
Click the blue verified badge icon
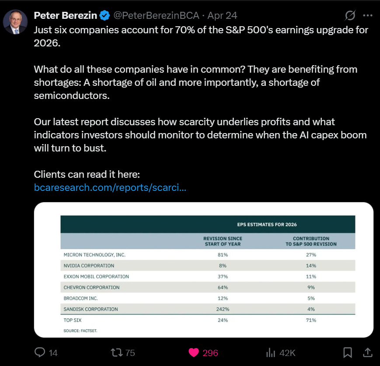pyautogui.click(x=105, y=15)
